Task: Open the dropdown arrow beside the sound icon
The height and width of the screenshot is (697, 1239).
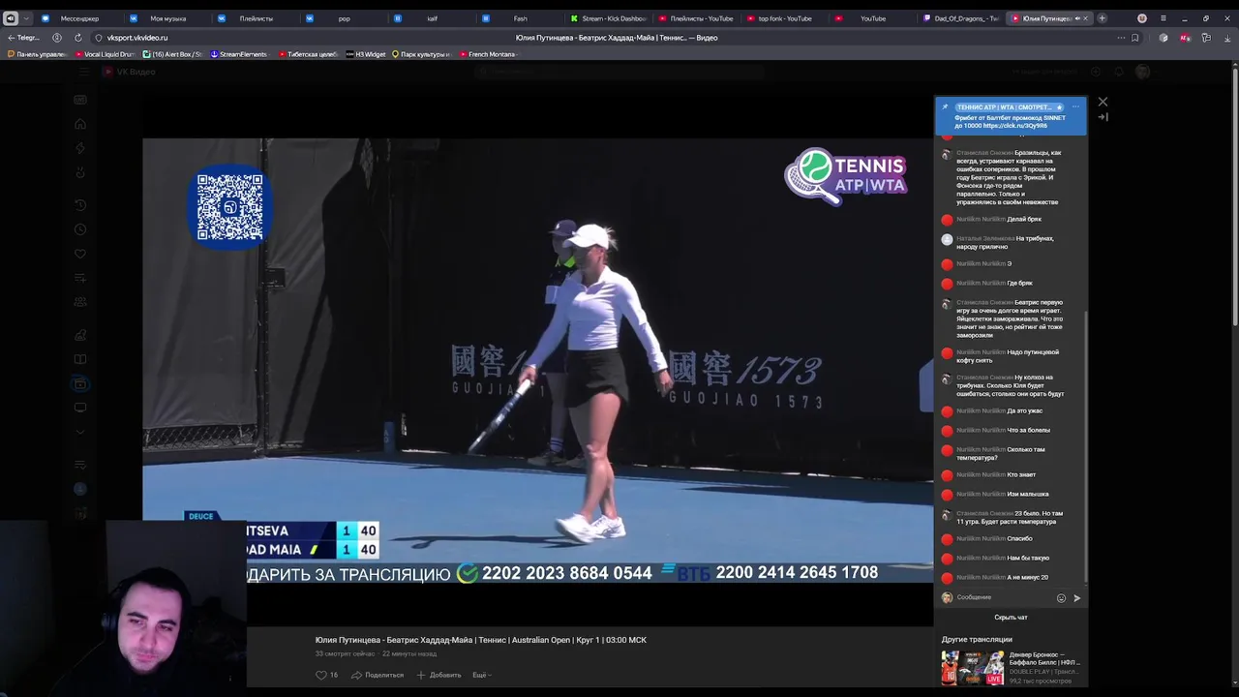Action: (25, 18)
